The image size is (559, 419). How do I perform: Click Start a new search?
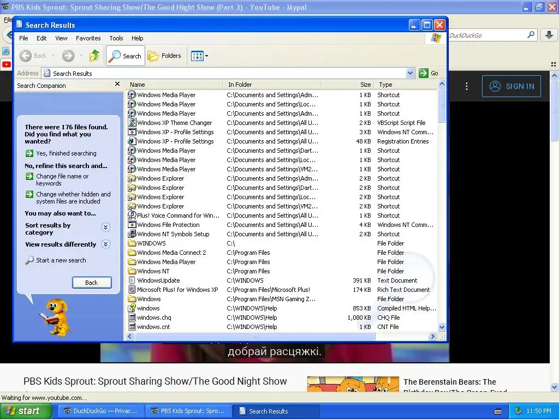pos(56,260)
